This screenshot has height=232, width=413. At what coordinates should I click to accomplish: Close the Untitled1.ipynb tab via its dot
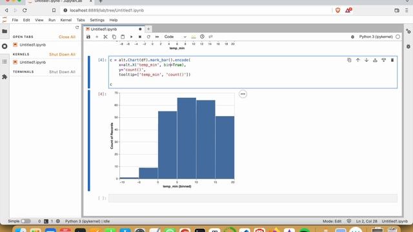pos(140,29)
